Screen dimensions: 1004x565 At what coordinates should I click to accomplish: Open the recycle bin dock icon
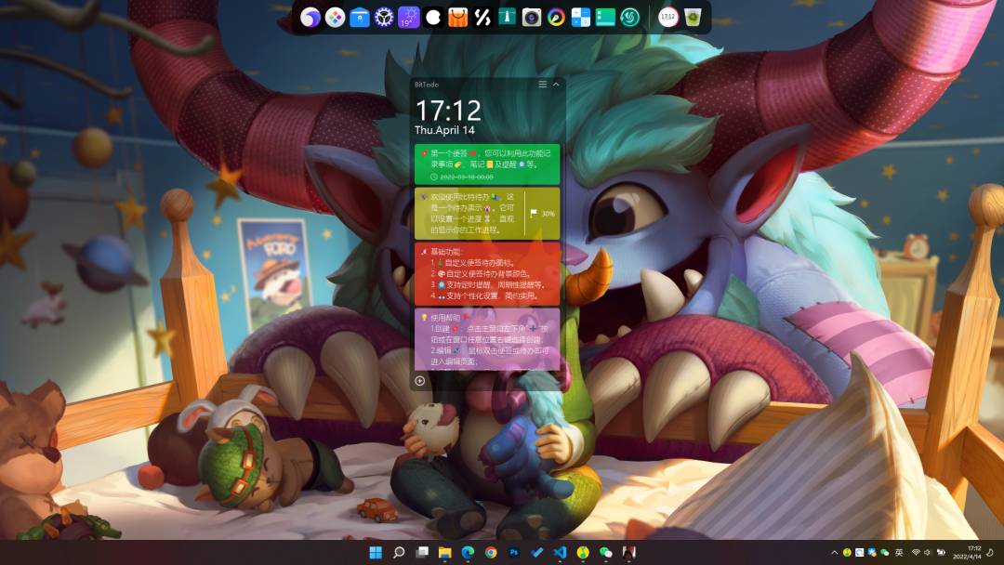pos(693,18)
